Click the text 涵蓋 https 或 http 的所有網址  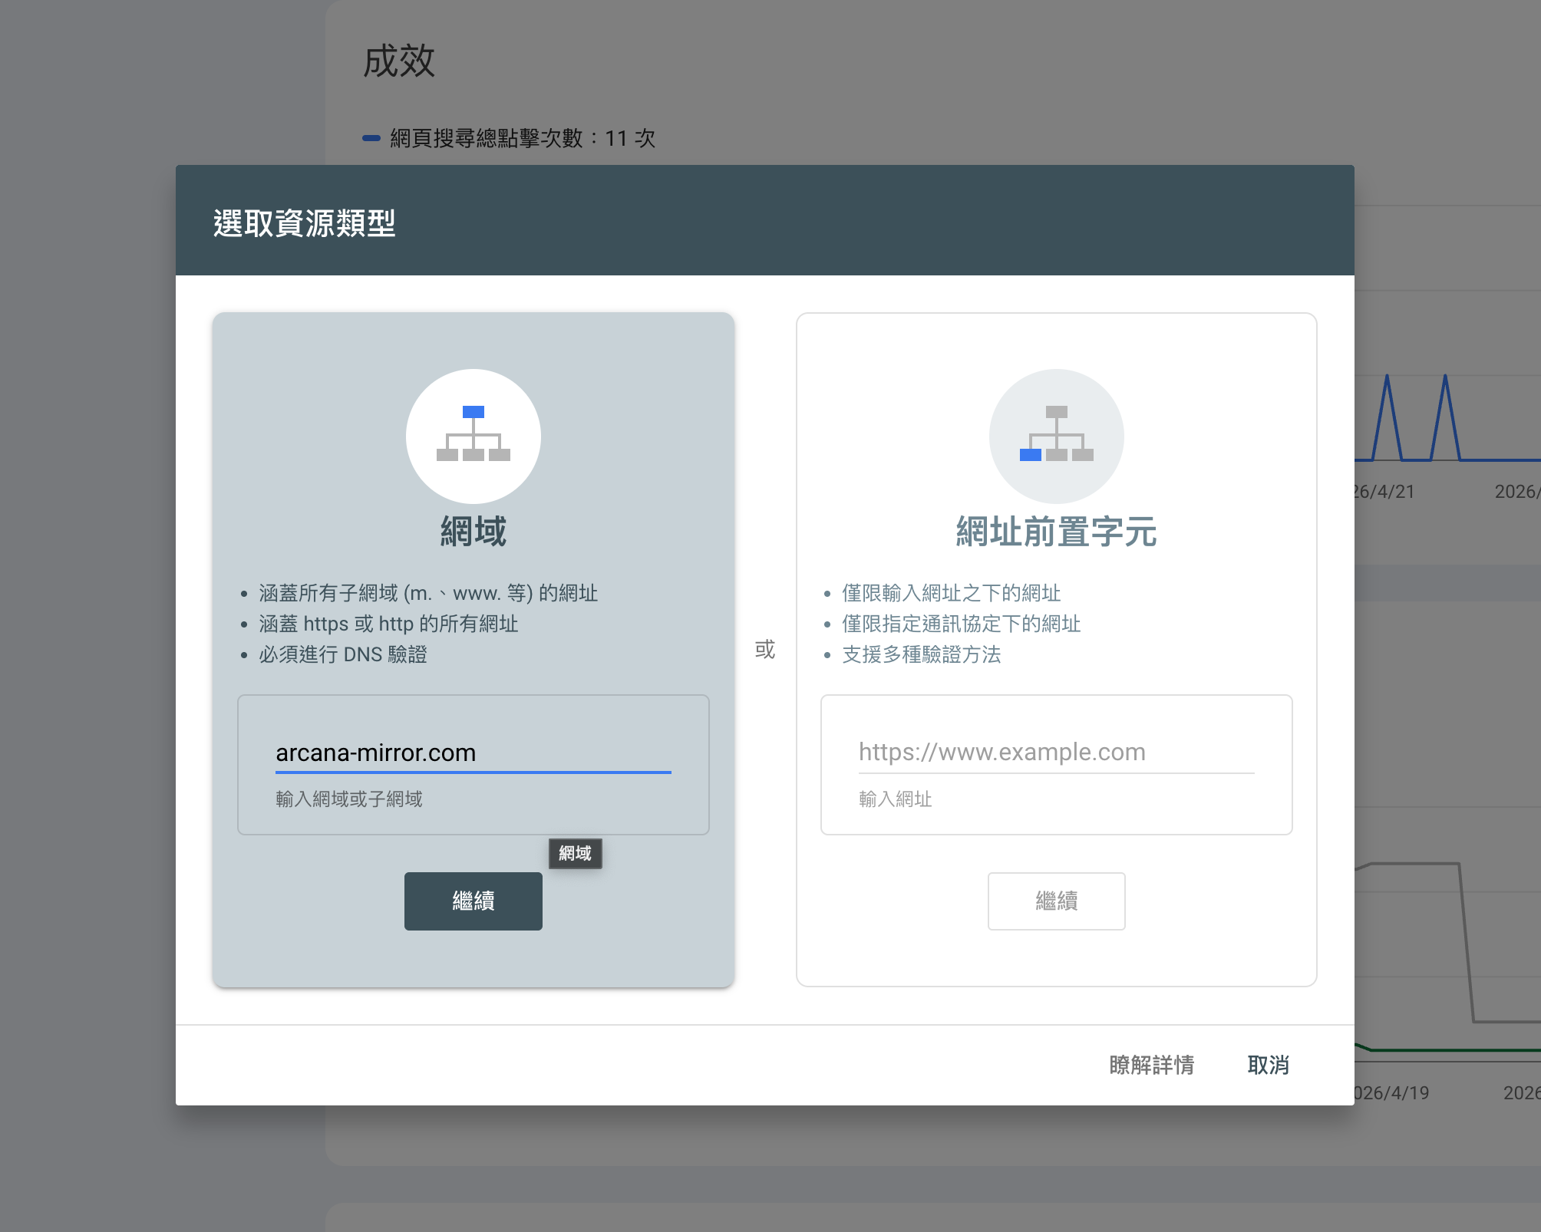[x=388, y=624]
